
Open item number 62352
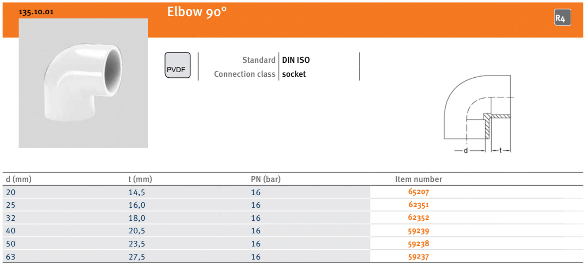tap(418, 218)
